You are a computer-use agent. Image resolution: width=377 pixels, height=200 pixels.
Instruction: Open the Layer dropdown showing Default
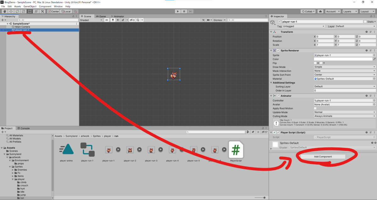(x=356, y=26)
